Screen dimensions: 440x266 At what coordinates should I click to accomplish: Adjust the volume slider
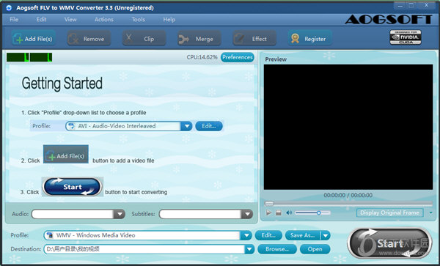pyautogui.click(x=312, y=213)
